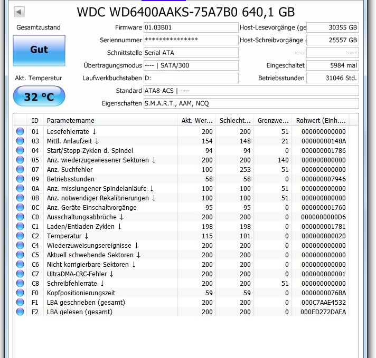
Task: Click status icon of LBA gelesen row
Action: point(20,312)
